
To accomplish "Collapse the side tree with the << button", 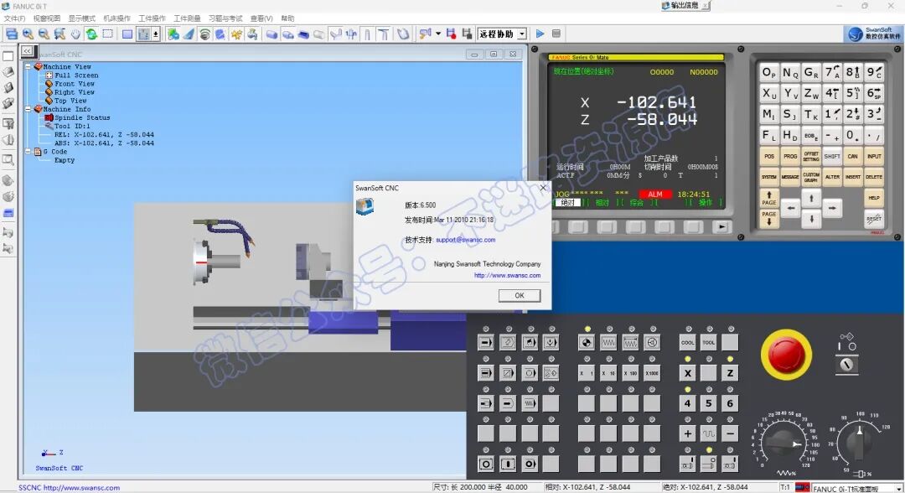I will (27, 51).
